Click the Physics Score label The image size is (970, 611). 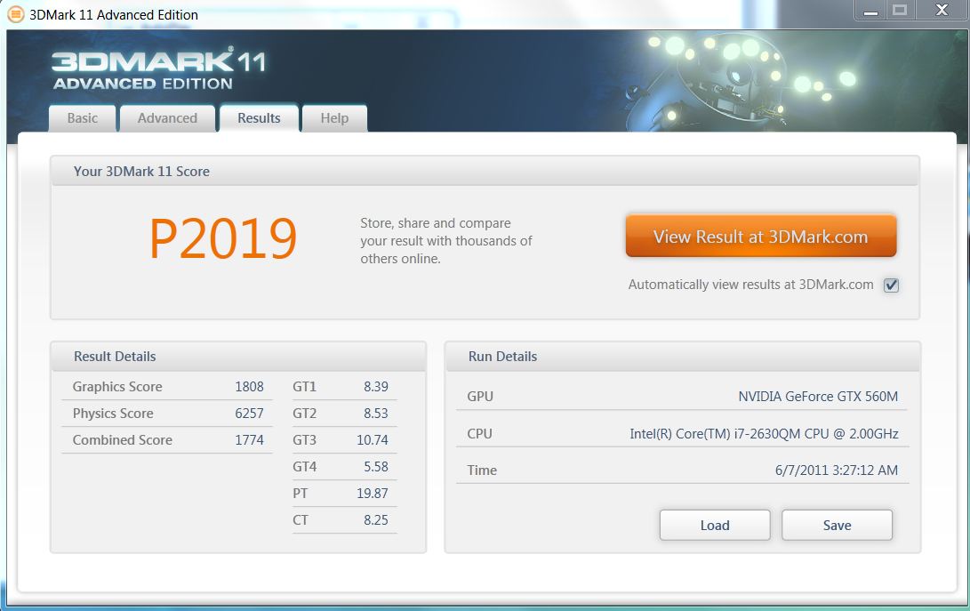[x=113, y=414]
